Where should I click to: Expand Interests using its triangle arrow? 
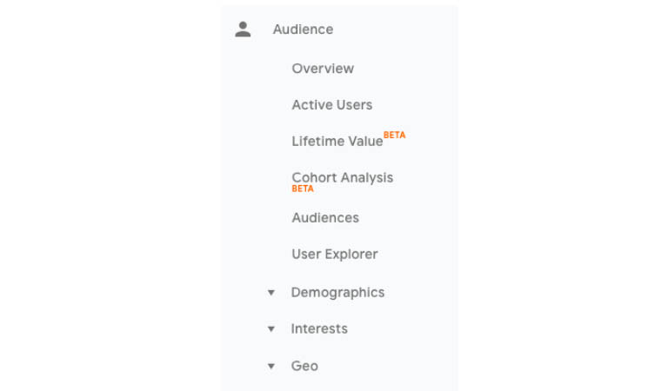(271, 329)
